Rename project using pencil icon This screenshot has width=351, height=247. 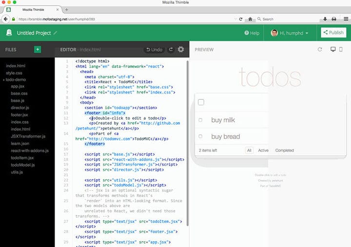[x=55, y=33]
